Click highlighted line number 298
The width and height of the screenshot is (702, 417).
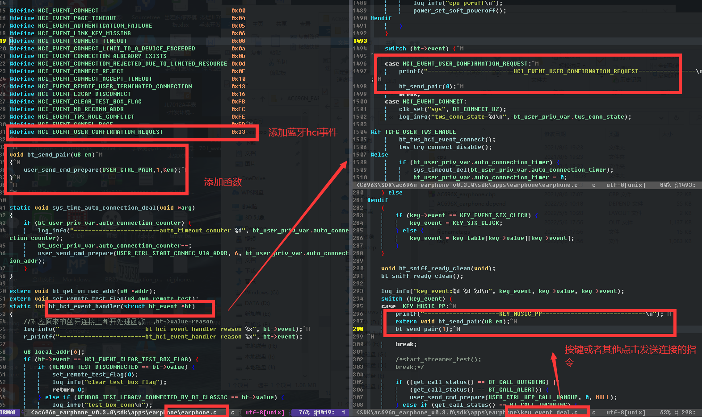click(358, 329)
